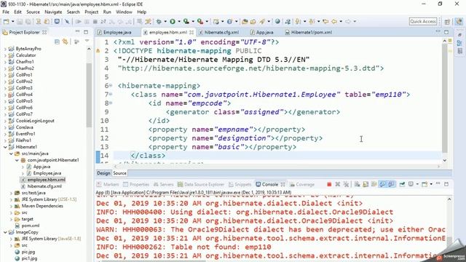Viewport: 466px width, 262px height.
Task: Toggle Show Console on Standard Error
Action: pyautogui.click(x=392, y=184)
